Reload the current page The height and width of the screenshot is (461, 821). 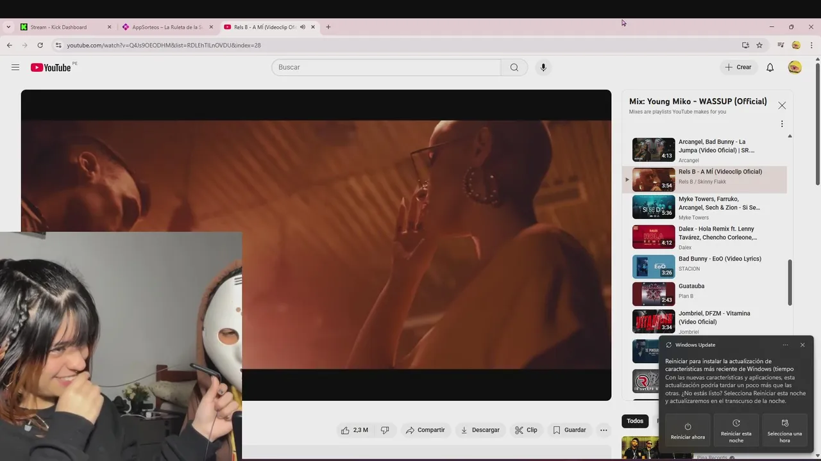click(x=40, y=45)
